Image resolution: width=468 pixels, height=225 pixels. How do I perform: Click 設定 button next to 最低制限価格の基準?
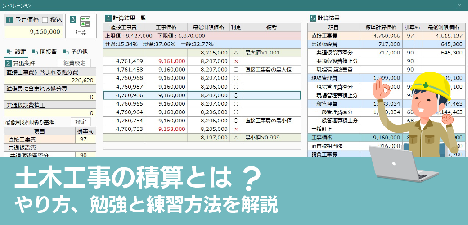[x=81, y=122]
